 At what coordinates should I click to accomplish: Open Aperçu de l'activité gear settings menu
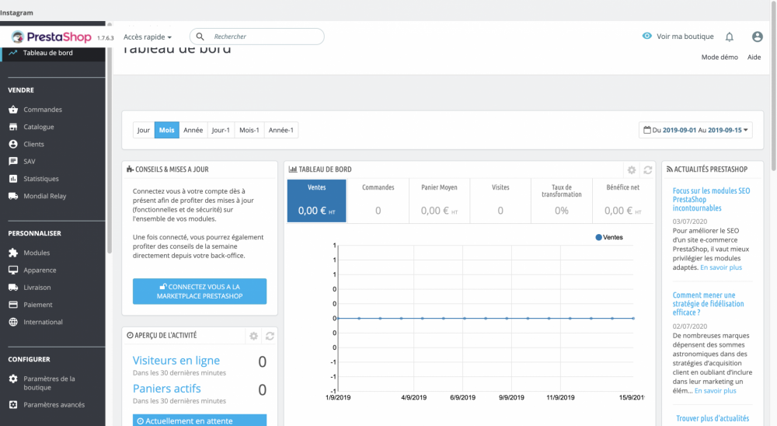pos(253,336)
